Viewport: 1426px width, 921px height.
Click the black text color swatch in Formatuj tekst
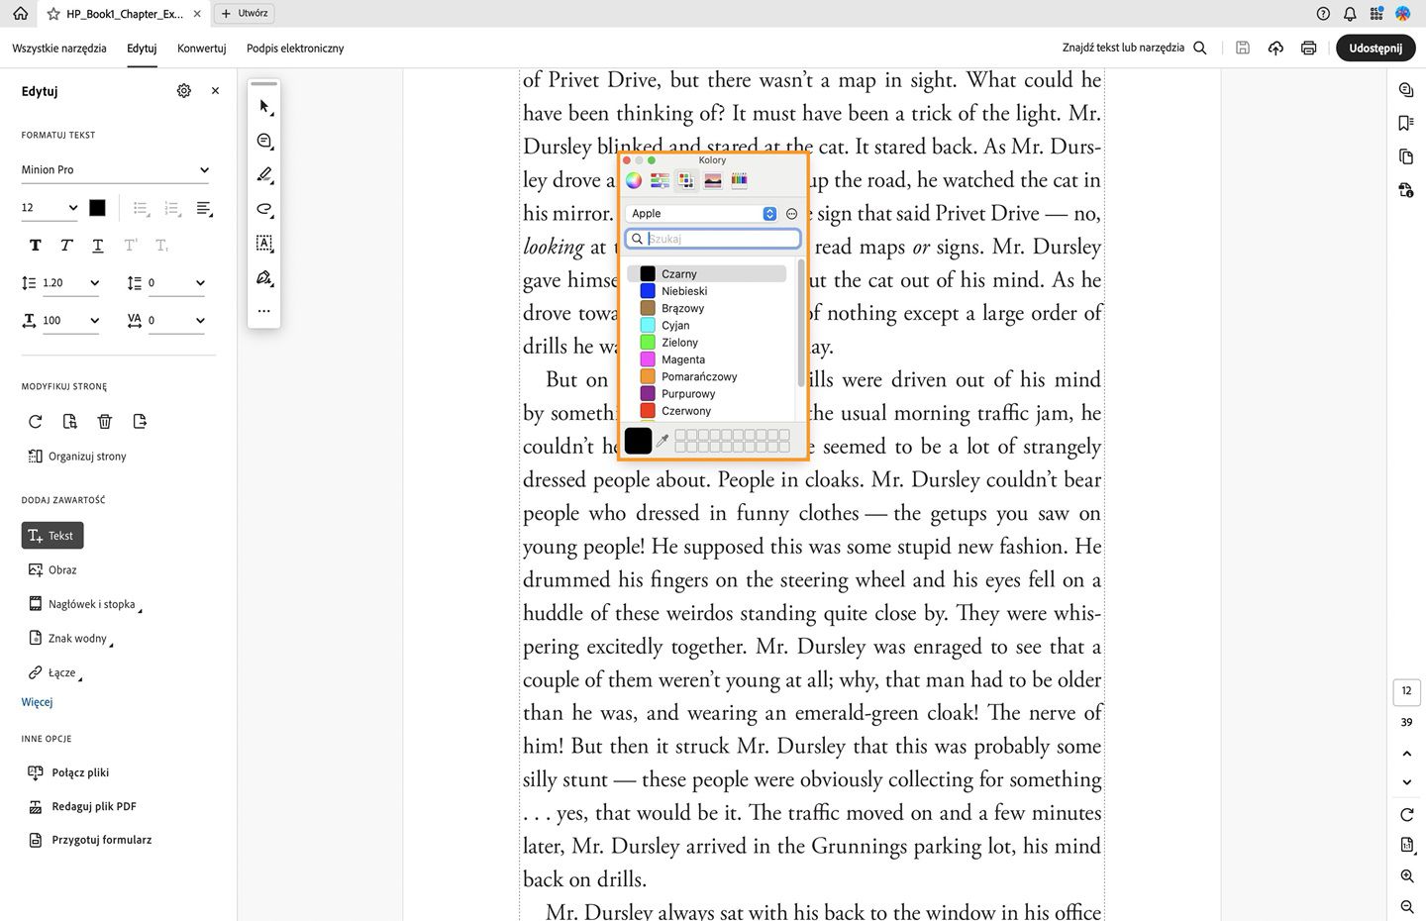click(97, 208)
